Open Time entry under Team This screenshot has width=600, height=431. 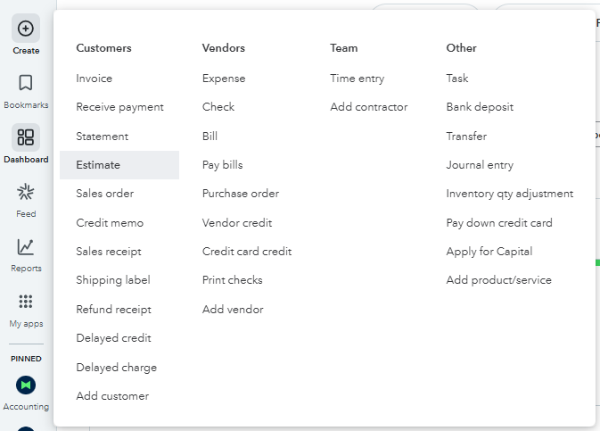click(x=357, y=79)
